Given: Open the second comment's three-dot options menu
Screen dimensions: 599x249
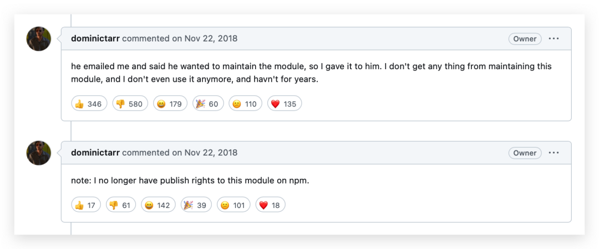Looking at the screenshot, I should click(554, 153).
